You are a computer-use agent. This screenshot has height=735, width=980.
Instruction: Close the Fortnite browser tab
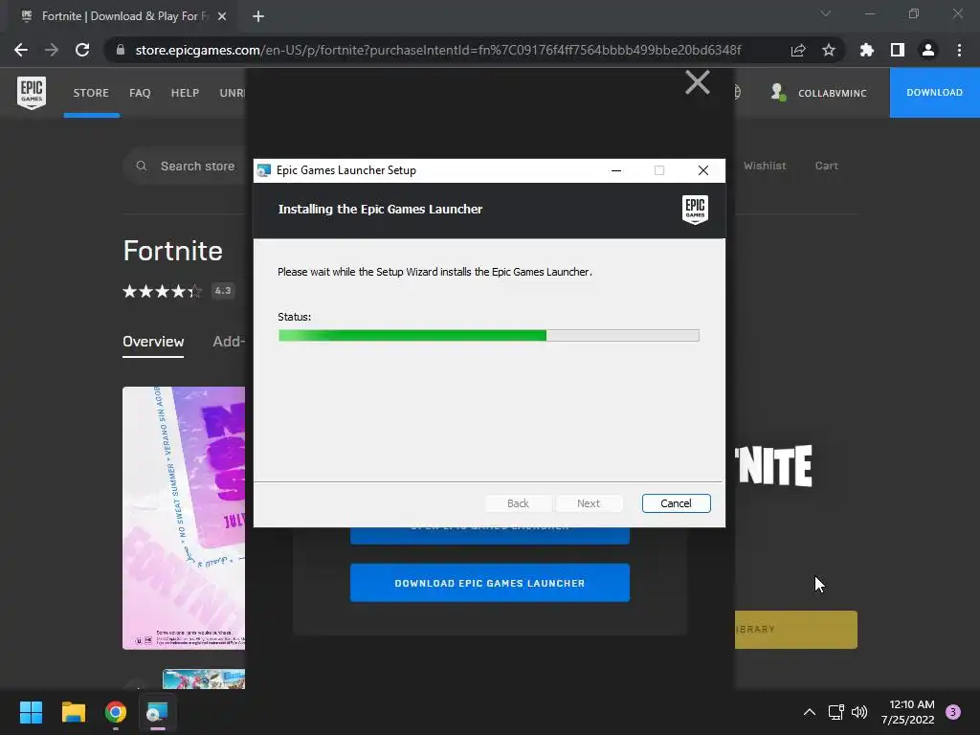tap(222, 16)
